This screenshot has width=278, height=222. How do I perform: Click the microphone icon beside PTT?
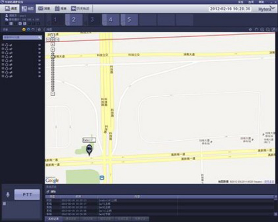coord(8,195)
